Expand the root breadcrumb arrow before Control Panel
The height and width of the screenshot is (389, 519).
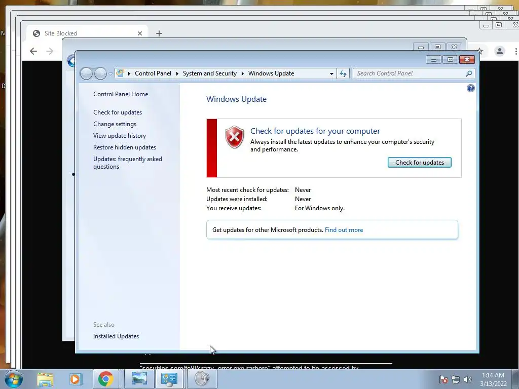click(x=129, y=73)
